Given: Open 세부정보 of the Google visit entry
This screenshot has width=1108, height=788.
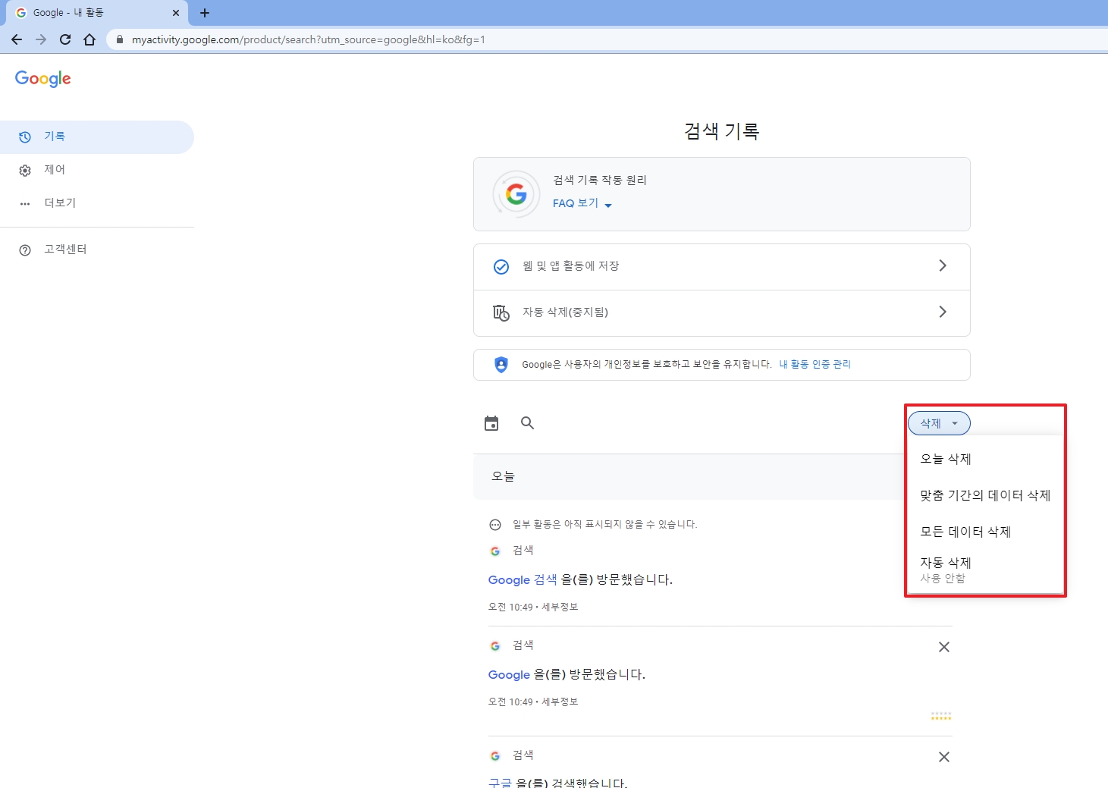Looking at the screenshot, I should coord(560,702).
